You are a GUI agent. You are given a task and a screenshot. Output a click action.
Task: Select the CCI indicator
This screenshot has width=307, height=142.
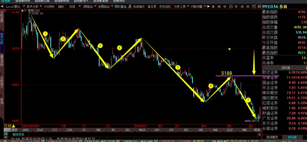(x=55, y=130)
